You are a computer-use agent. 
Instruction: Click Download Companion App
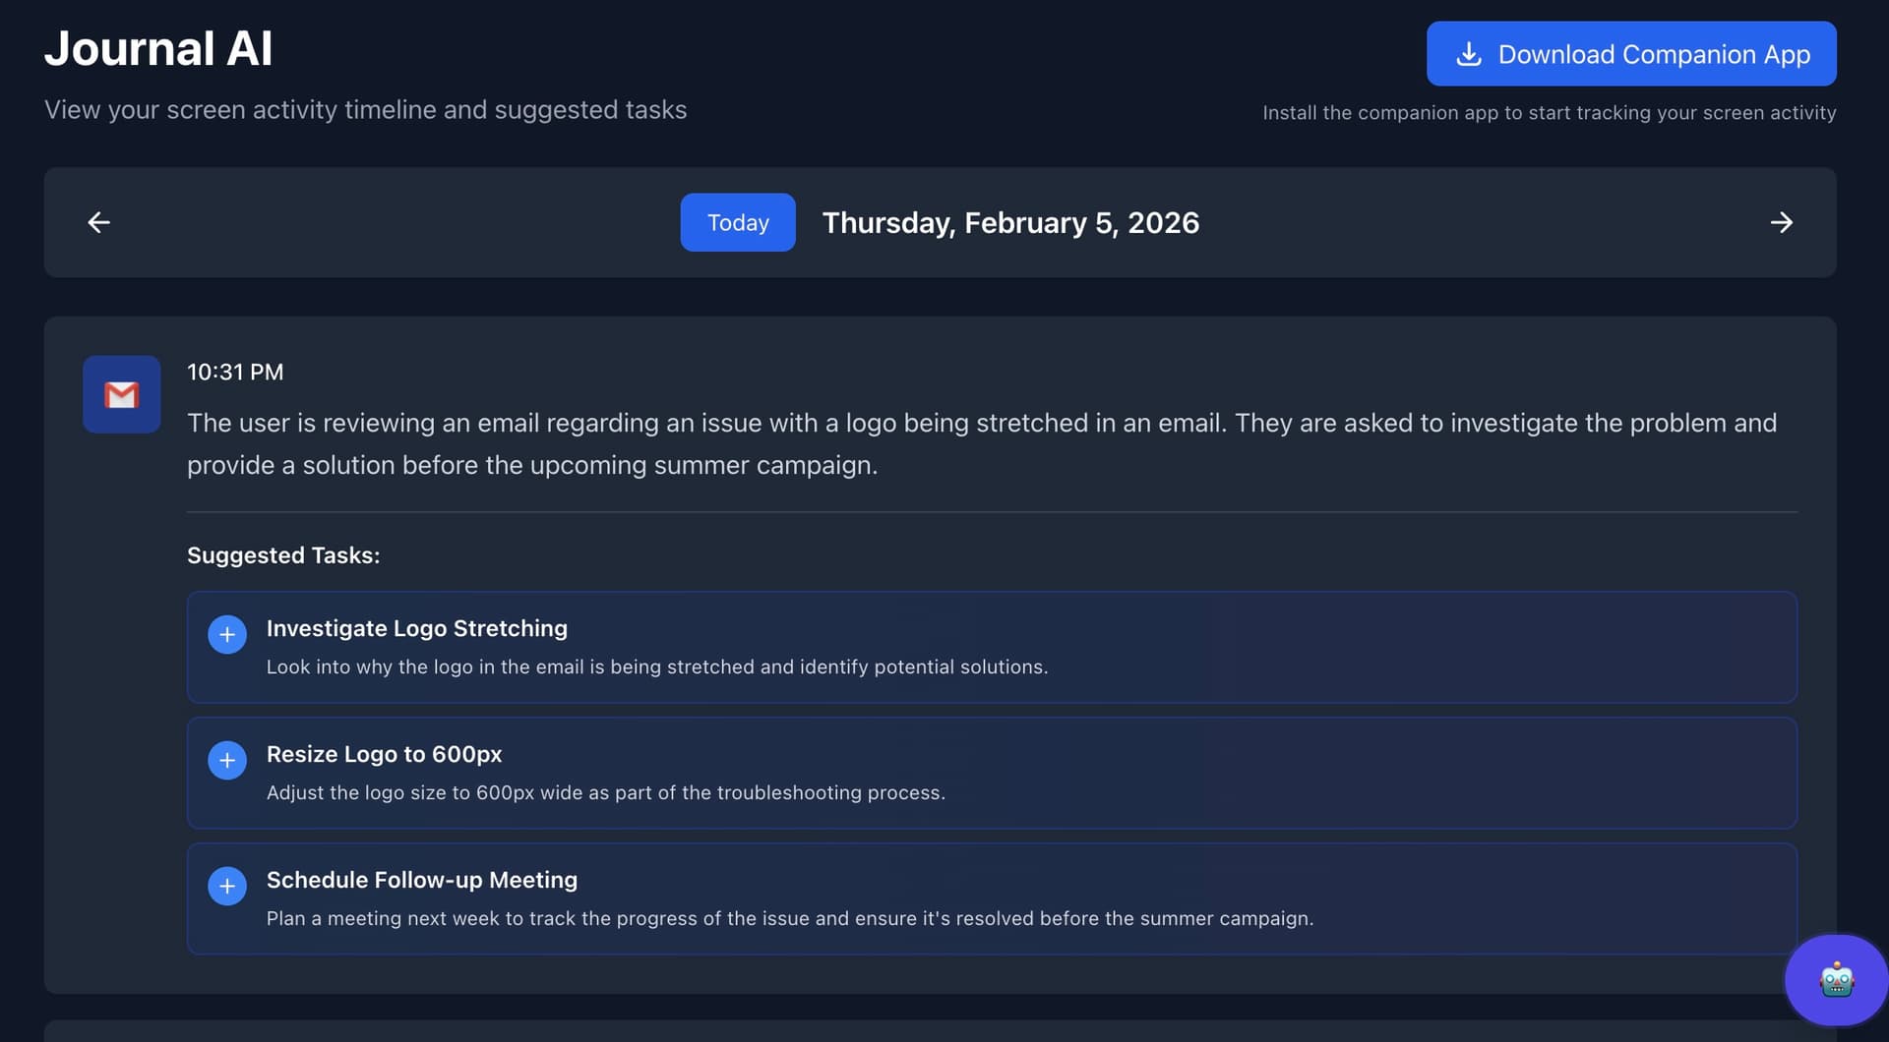1630,53
